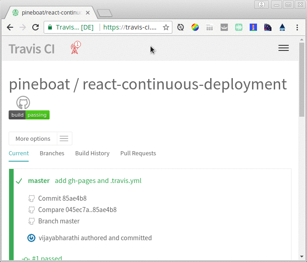This screenshot has width=307, height=262.
Task: Click the browser forward arrow
Action: (23, 27)
